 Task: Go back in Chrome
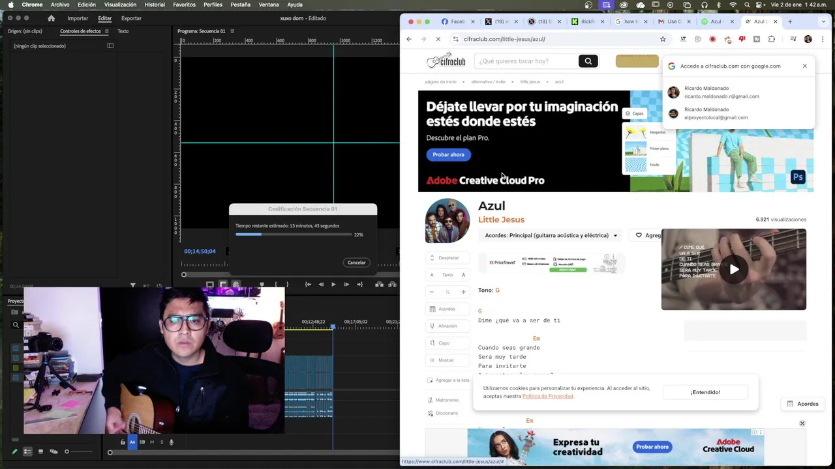[409, 39]
